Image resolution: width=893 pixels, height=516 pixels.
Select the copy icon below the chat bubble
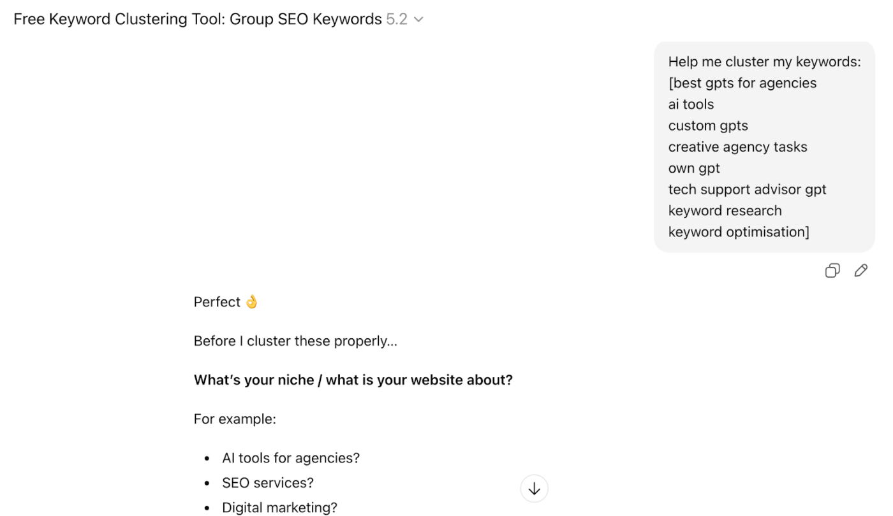(832, 270)
